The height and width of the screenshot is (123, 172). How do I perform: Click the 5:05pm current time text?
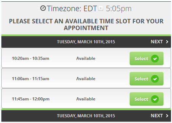pos(119,9)
